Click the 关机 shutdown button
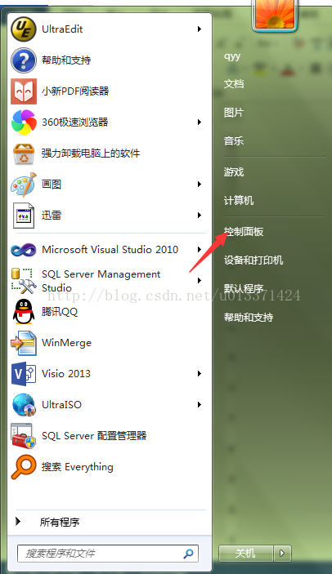This screenshot has width=332, height=574. 246,553
